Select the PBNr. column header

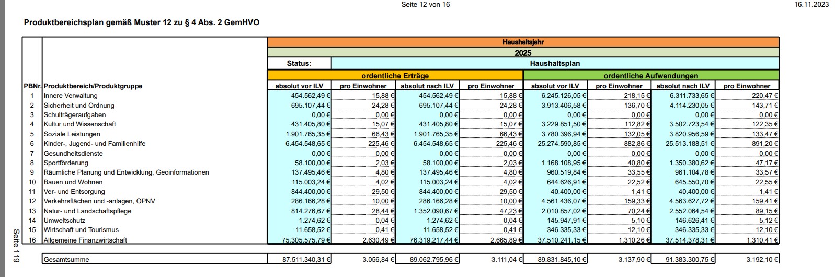coord(32,86)
